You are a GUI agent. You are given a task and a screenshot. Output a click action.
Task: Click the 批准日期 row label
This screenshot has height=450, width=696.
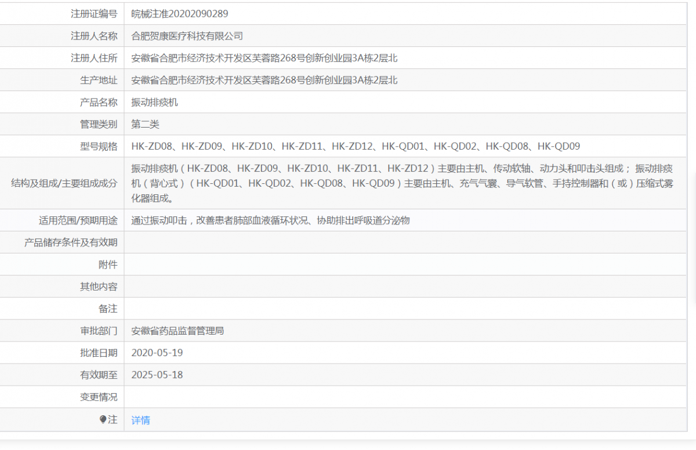click(x=99, y=353)
